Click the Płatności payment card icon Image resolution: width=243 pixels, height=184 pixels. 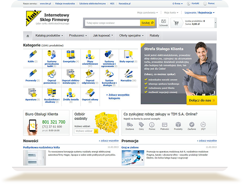164,124
